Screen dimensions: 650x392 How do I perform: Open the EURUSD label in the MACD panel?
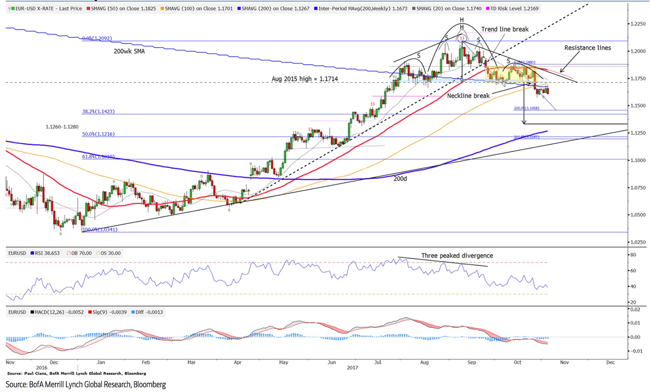pos(17,312)
